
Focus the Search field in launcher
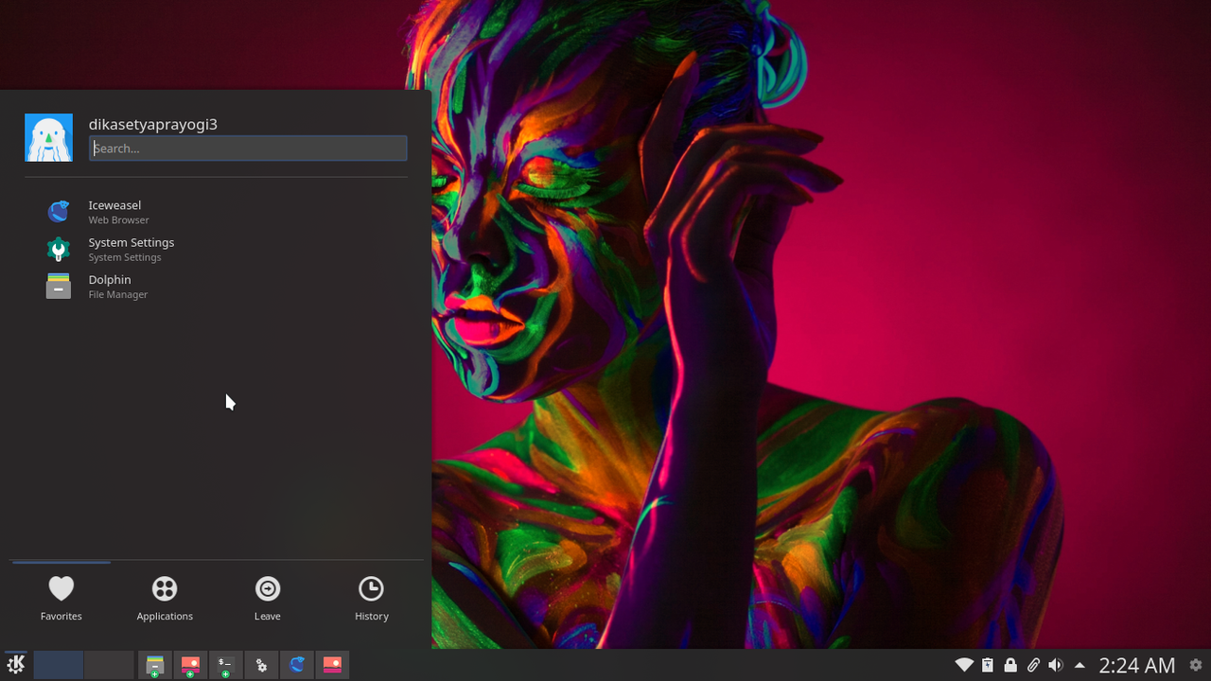click(x=248, y=148)
